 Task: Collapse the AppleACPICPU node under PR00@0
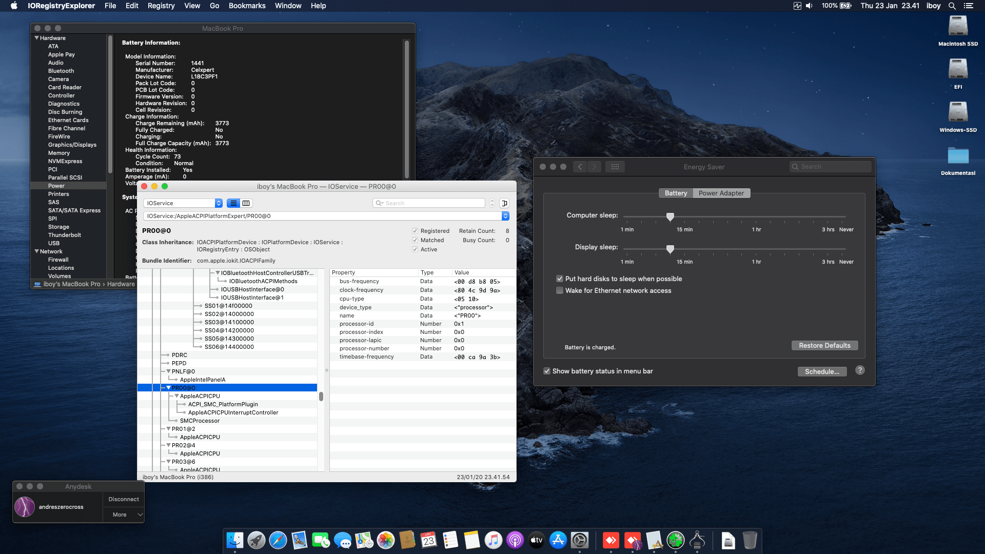177,396
